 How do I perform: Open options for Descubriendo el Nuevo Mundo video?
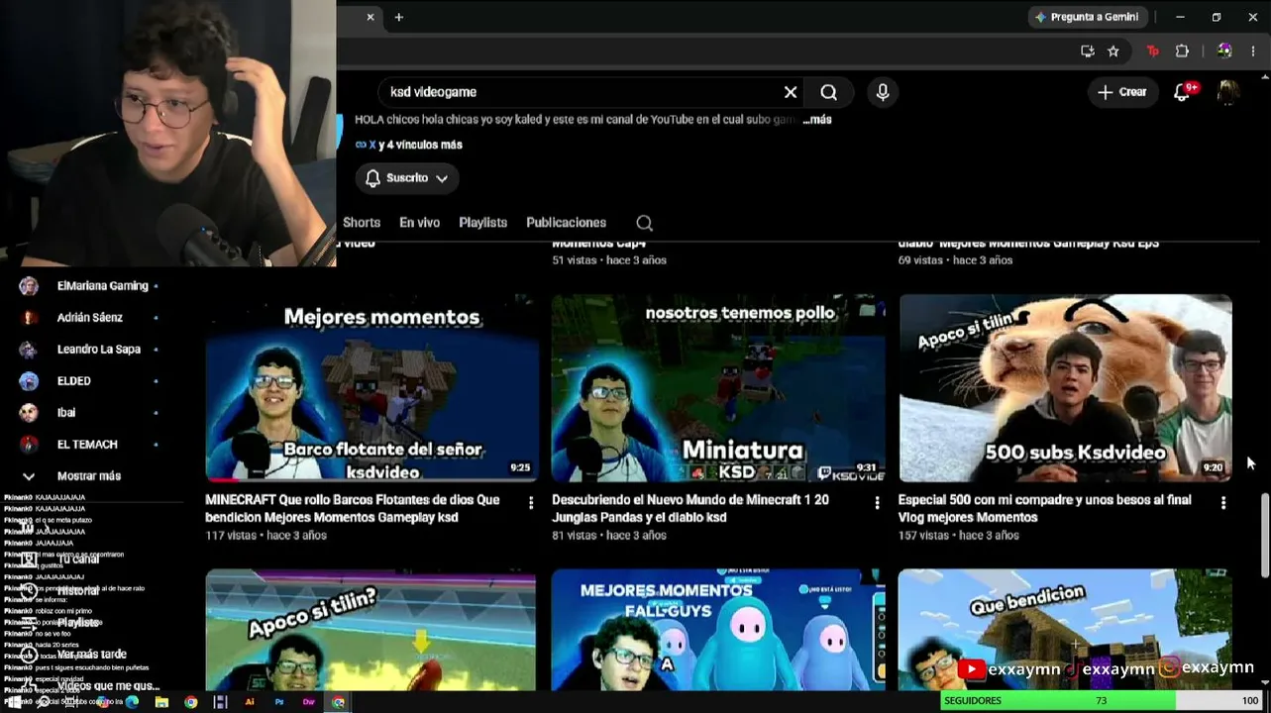click(877, 503)
